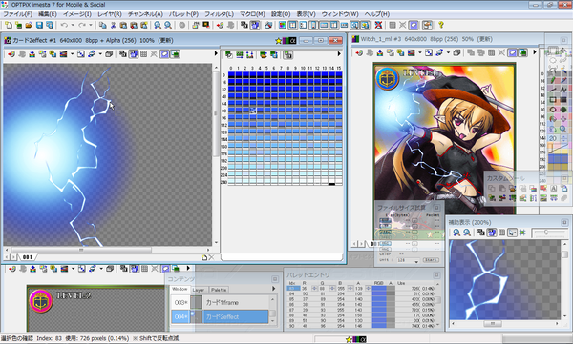Click the Undo arrow in main toolbar
The width and height of the screenshot is (573, 344).
pos(64,25)
